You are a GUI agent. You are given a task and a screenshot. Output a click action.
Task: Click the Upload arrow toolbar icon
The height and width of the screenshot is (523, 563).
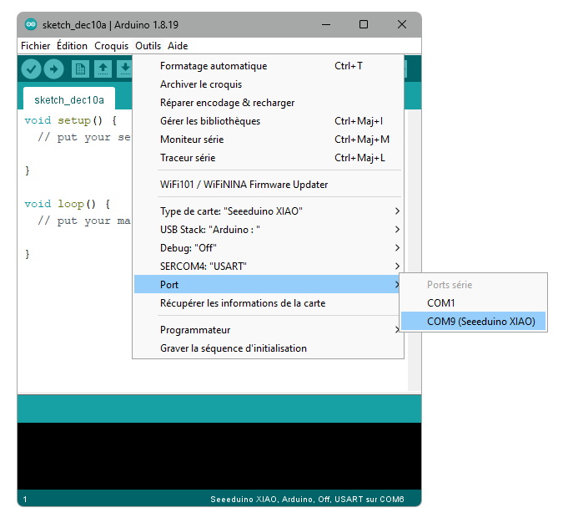coord(54,69)
